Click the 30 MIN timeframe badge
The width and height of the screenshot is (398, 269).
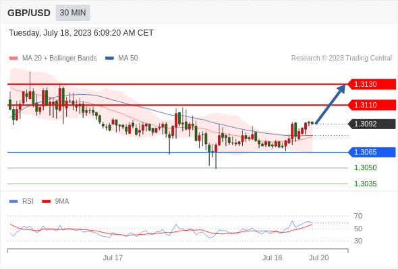73,13
